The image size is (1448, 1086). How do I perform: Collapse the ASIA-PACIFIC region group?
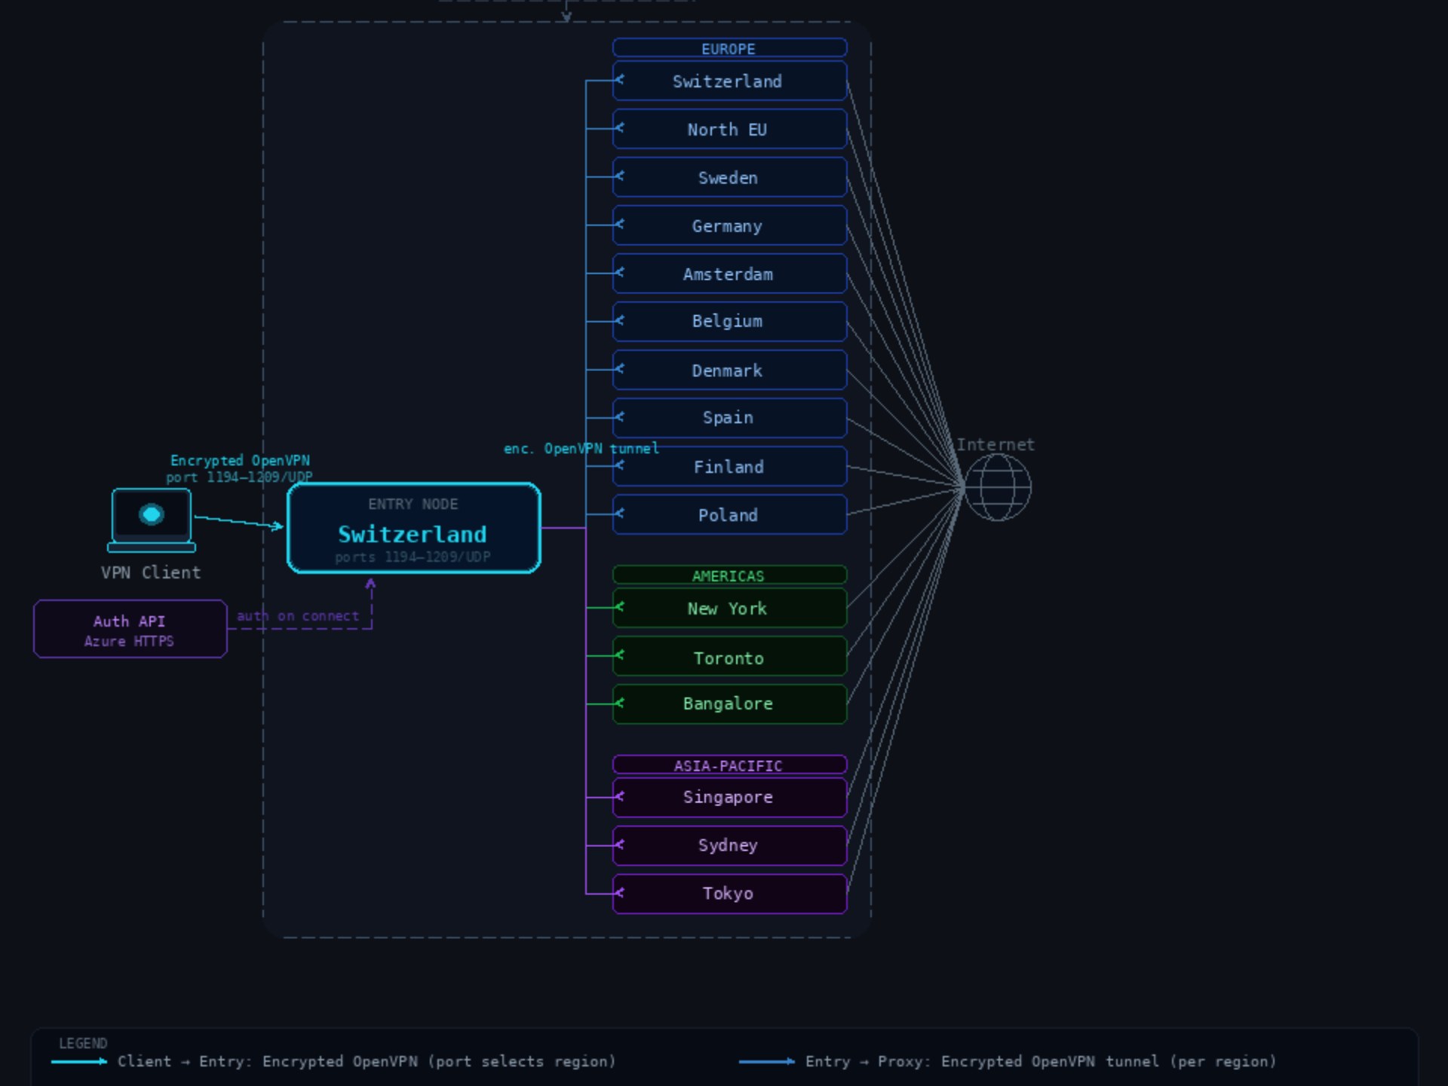(x=729, y=765)
